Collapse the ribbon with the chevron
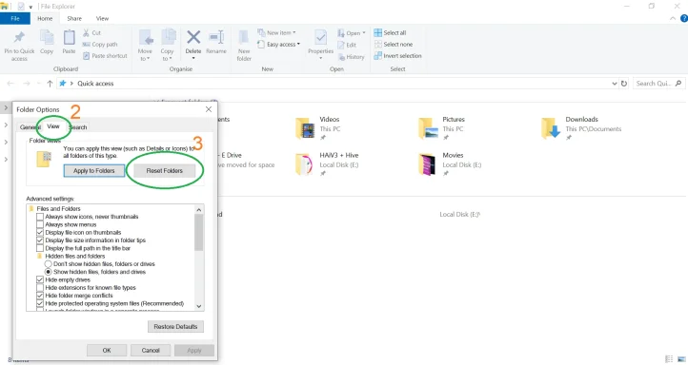The height and width of the screenshot is (365, 688). click(x=673, y=18)
